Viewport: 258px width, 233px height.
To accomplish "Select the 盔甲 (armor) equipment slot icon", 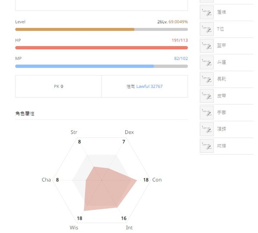I will tap(207, 46).
